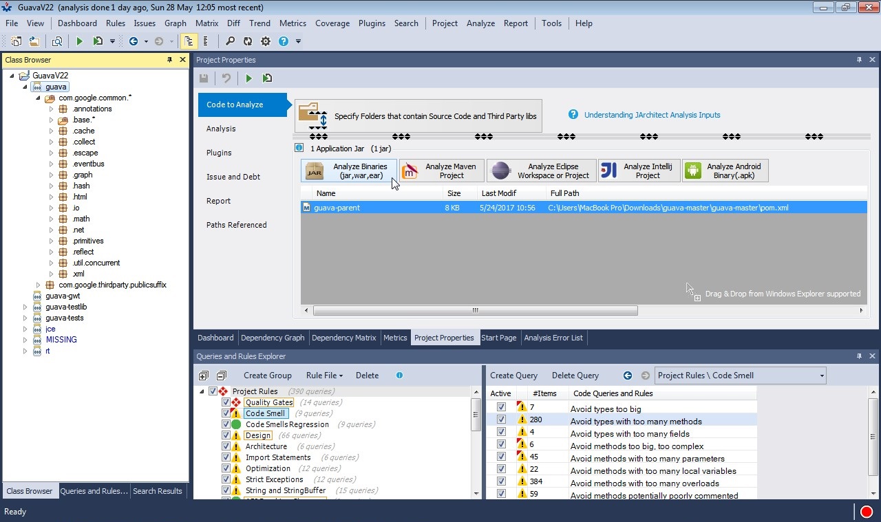The width and height of the screenshot is (881, 522).
Task: Click the red record icon in status bar
Action: [866, 512]
